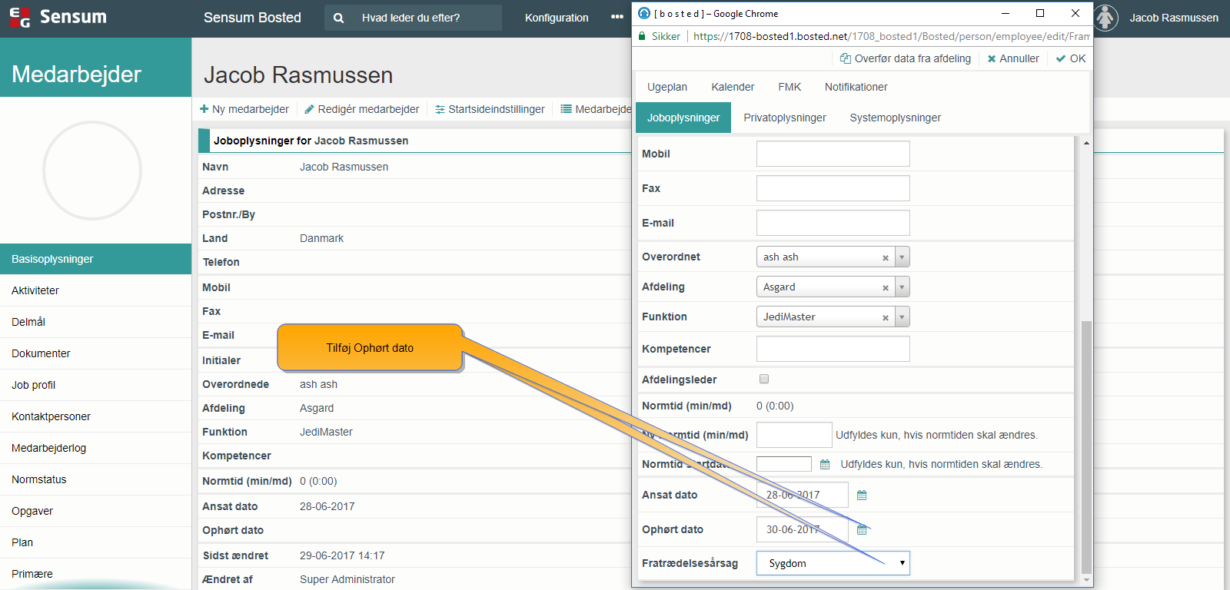
Task: Clear the Overordnet selection with the x
Action: click(886, 258)
